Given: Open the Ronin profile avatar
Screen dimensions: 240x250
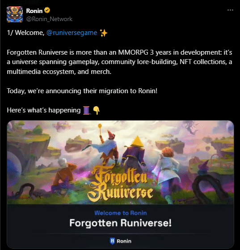Looking at the screenshot, I should pyautogui.click(x=15, y=14).
